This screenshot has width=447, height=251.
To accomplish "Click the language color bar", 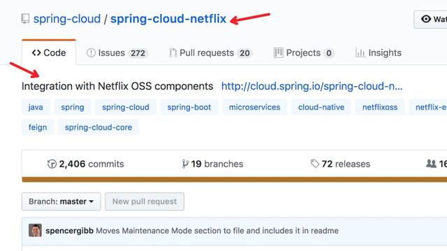I will tap(235, 179).
